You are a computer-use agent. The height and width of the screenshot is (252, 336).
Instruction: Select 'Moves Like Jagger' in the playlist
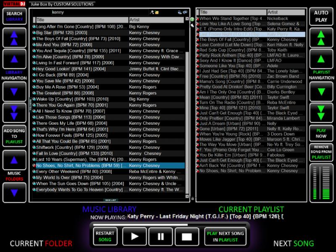click(x=251, y=139)
